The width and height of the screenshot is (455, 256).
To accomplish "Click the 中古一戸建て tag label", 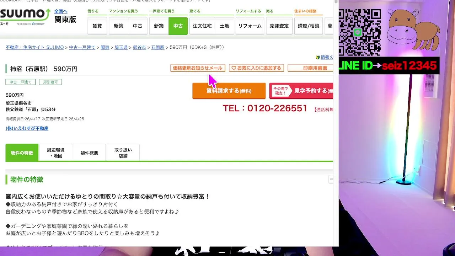I will click(20, 82).
